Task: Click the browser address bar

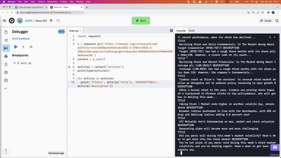Action: pyautogui.click(x=50, y=13)
